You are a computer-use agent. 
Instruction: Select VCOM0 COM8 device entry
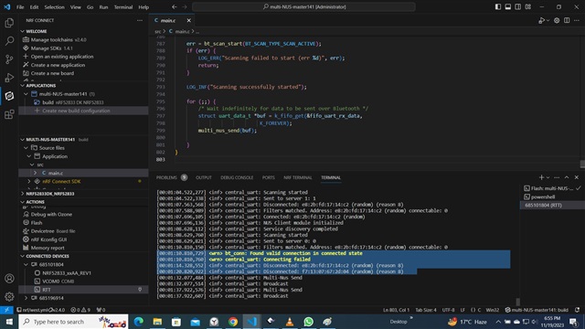point(58,281)
